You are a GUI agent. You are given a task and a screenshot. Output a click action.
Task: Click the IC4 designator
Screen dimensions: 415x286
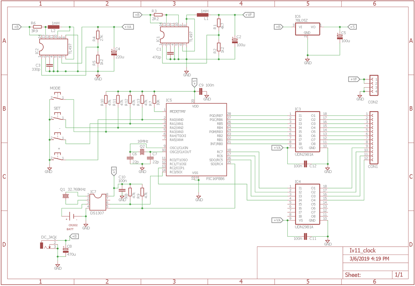tap(298, 182)
